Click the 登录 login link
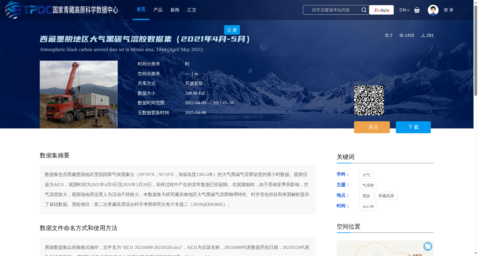478x256 pixels. tap(448, 10)
